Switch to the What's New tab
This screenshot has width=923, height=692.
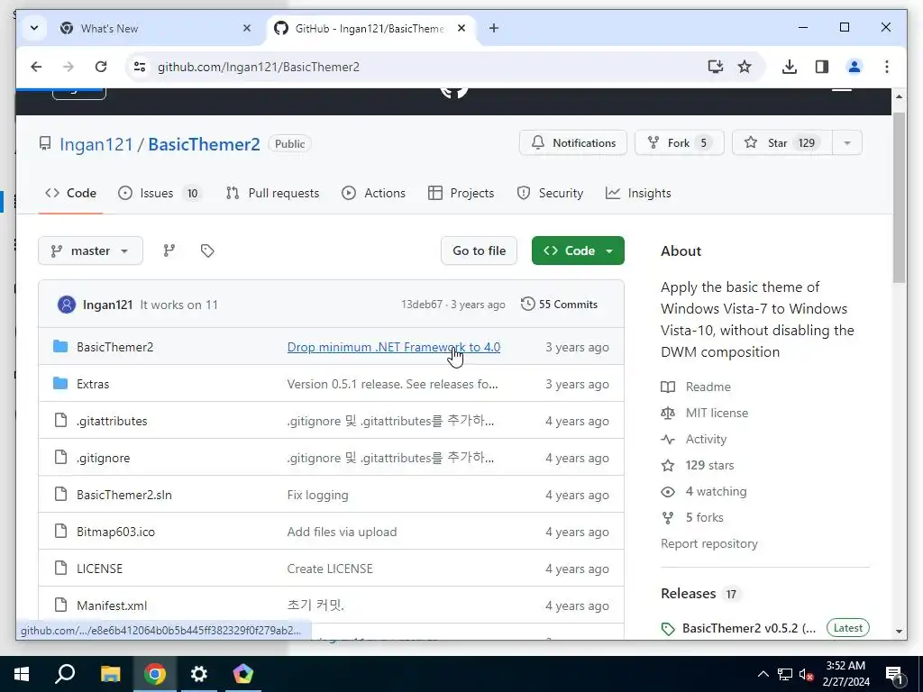(154, 28)
